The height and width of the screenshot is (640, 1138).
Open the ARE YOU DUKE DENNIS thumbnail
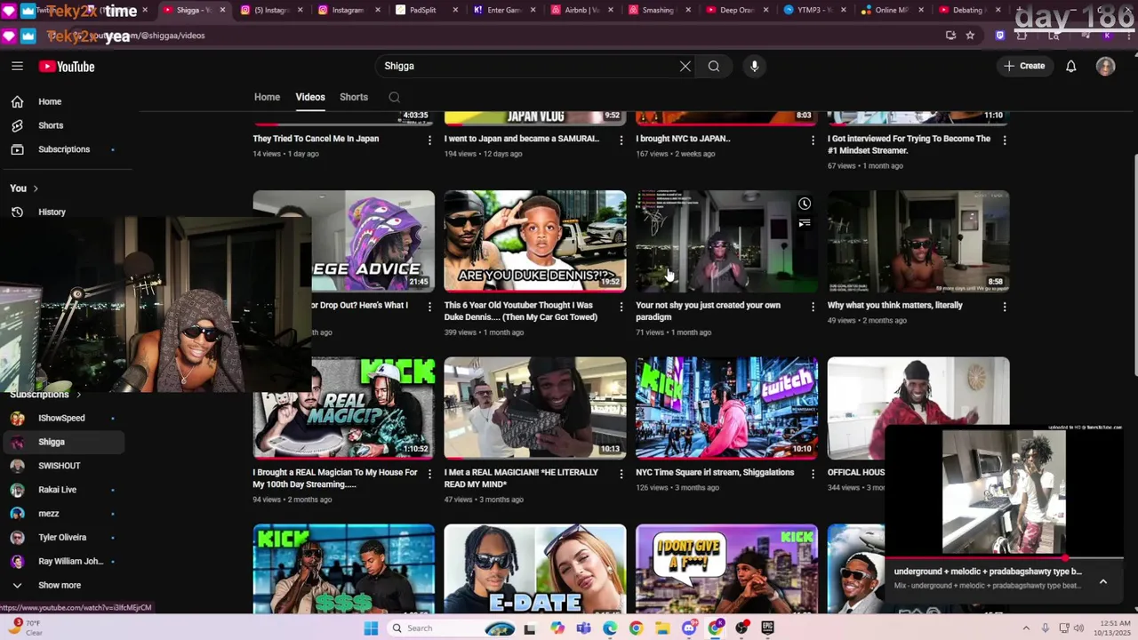(x=535, y=241)
